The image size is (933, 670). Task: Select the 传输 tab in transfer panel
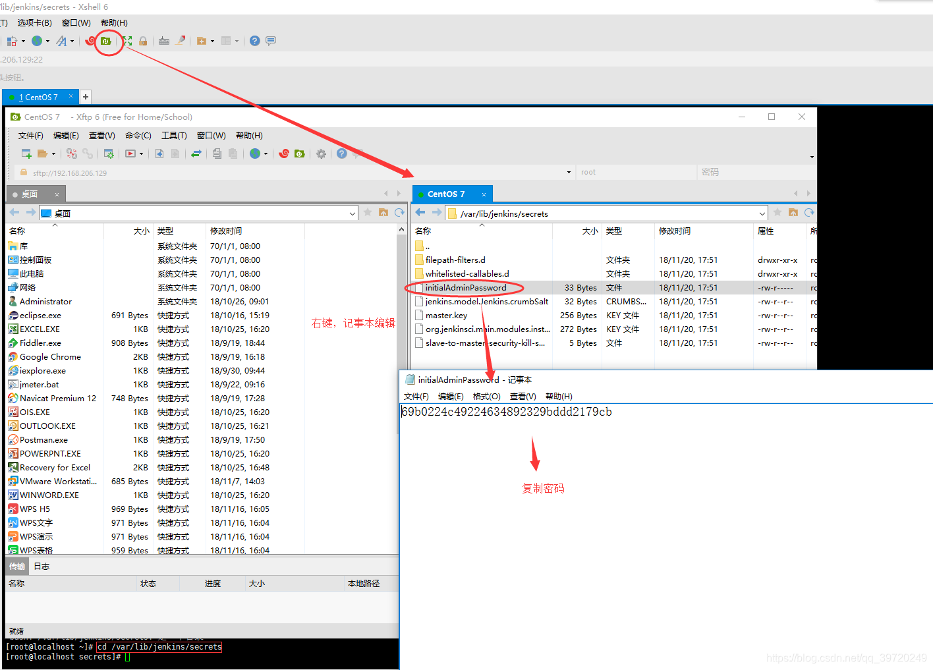click(x=17, y=567)
